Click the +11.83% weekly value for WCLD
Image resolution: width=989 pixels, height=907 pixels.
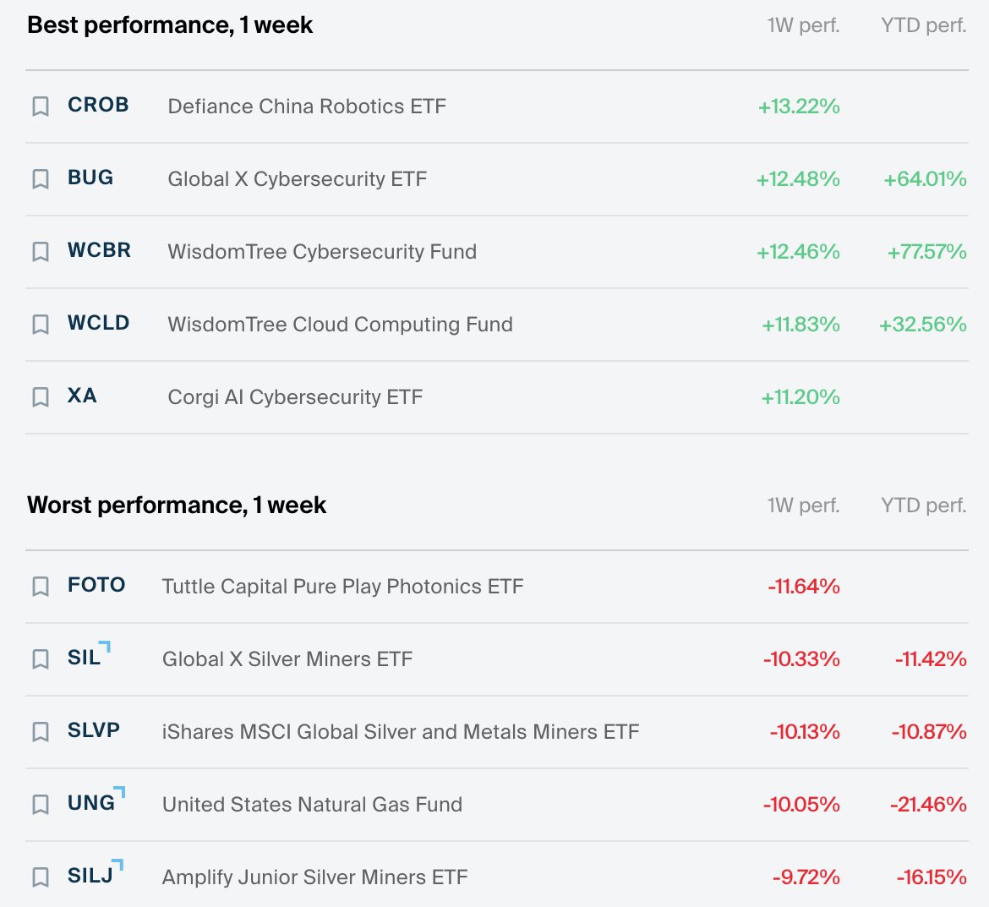point(800,325)
